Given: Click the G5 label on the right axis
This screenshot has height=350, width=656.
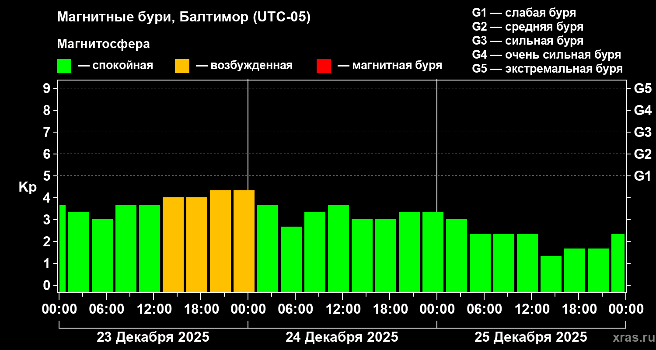Looking at the screenshot, I should click(x=642, y=88).
